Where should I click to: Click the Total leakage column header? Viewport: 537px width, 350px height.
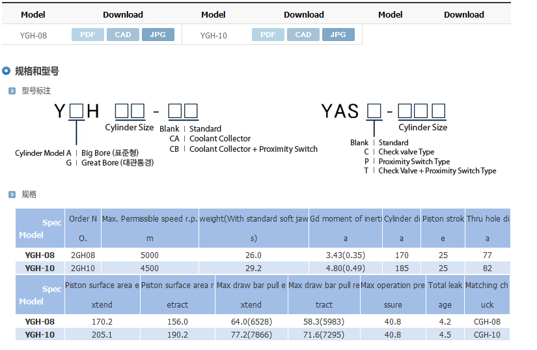[x=445, y=295]
